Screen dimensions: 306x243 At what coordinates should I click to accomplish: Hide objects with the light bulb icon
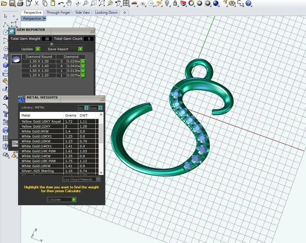point(167,3)
